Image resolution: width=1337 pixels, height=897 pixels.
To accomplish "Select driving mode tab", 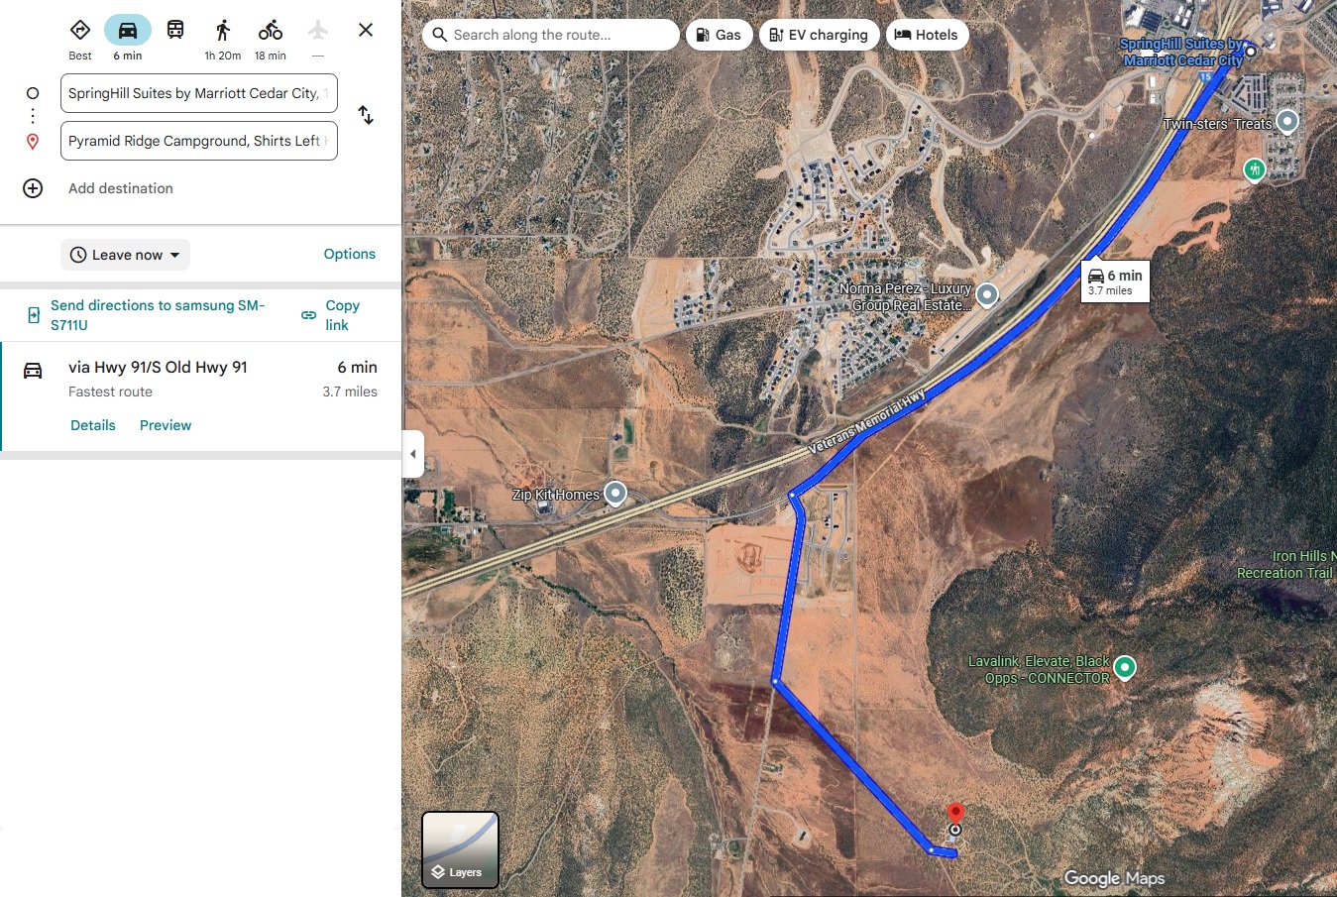I will pyautogui.click(x=128, y=31).
